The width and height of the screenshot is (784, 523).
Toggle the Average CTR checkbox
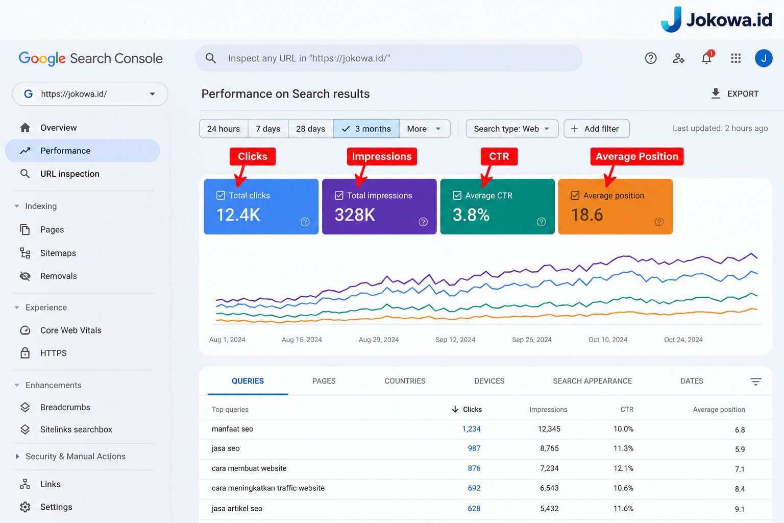(x=457, y=195)
